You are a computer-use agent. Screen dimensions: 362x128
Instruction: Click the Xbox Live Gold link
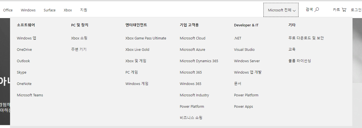[137, 49]
